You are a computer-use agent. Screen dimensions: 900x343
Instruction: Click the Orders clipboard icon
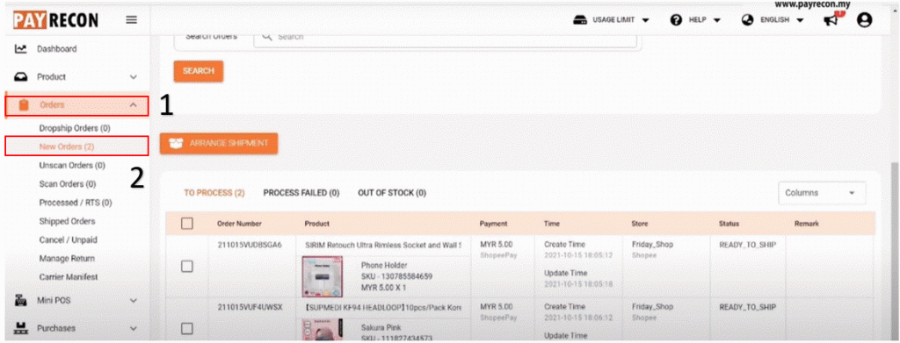point(24,105)
